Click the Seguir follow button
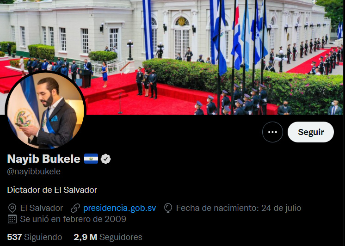The image size is (345, 246). 310,132
